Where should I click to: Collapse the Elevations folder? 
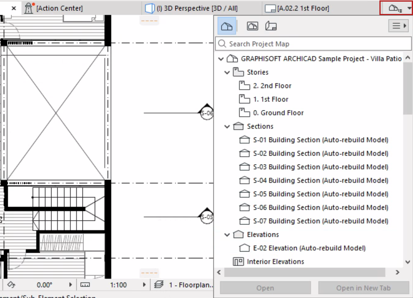(227, 234)
